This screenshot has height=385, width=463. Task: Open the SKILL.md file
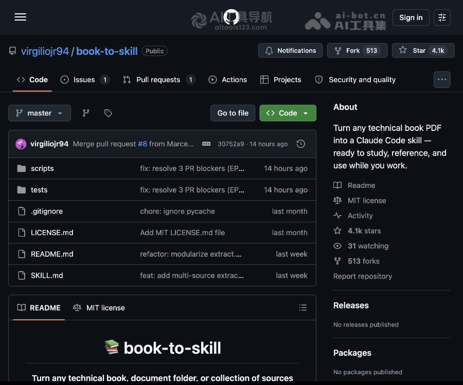click(47, 276)
